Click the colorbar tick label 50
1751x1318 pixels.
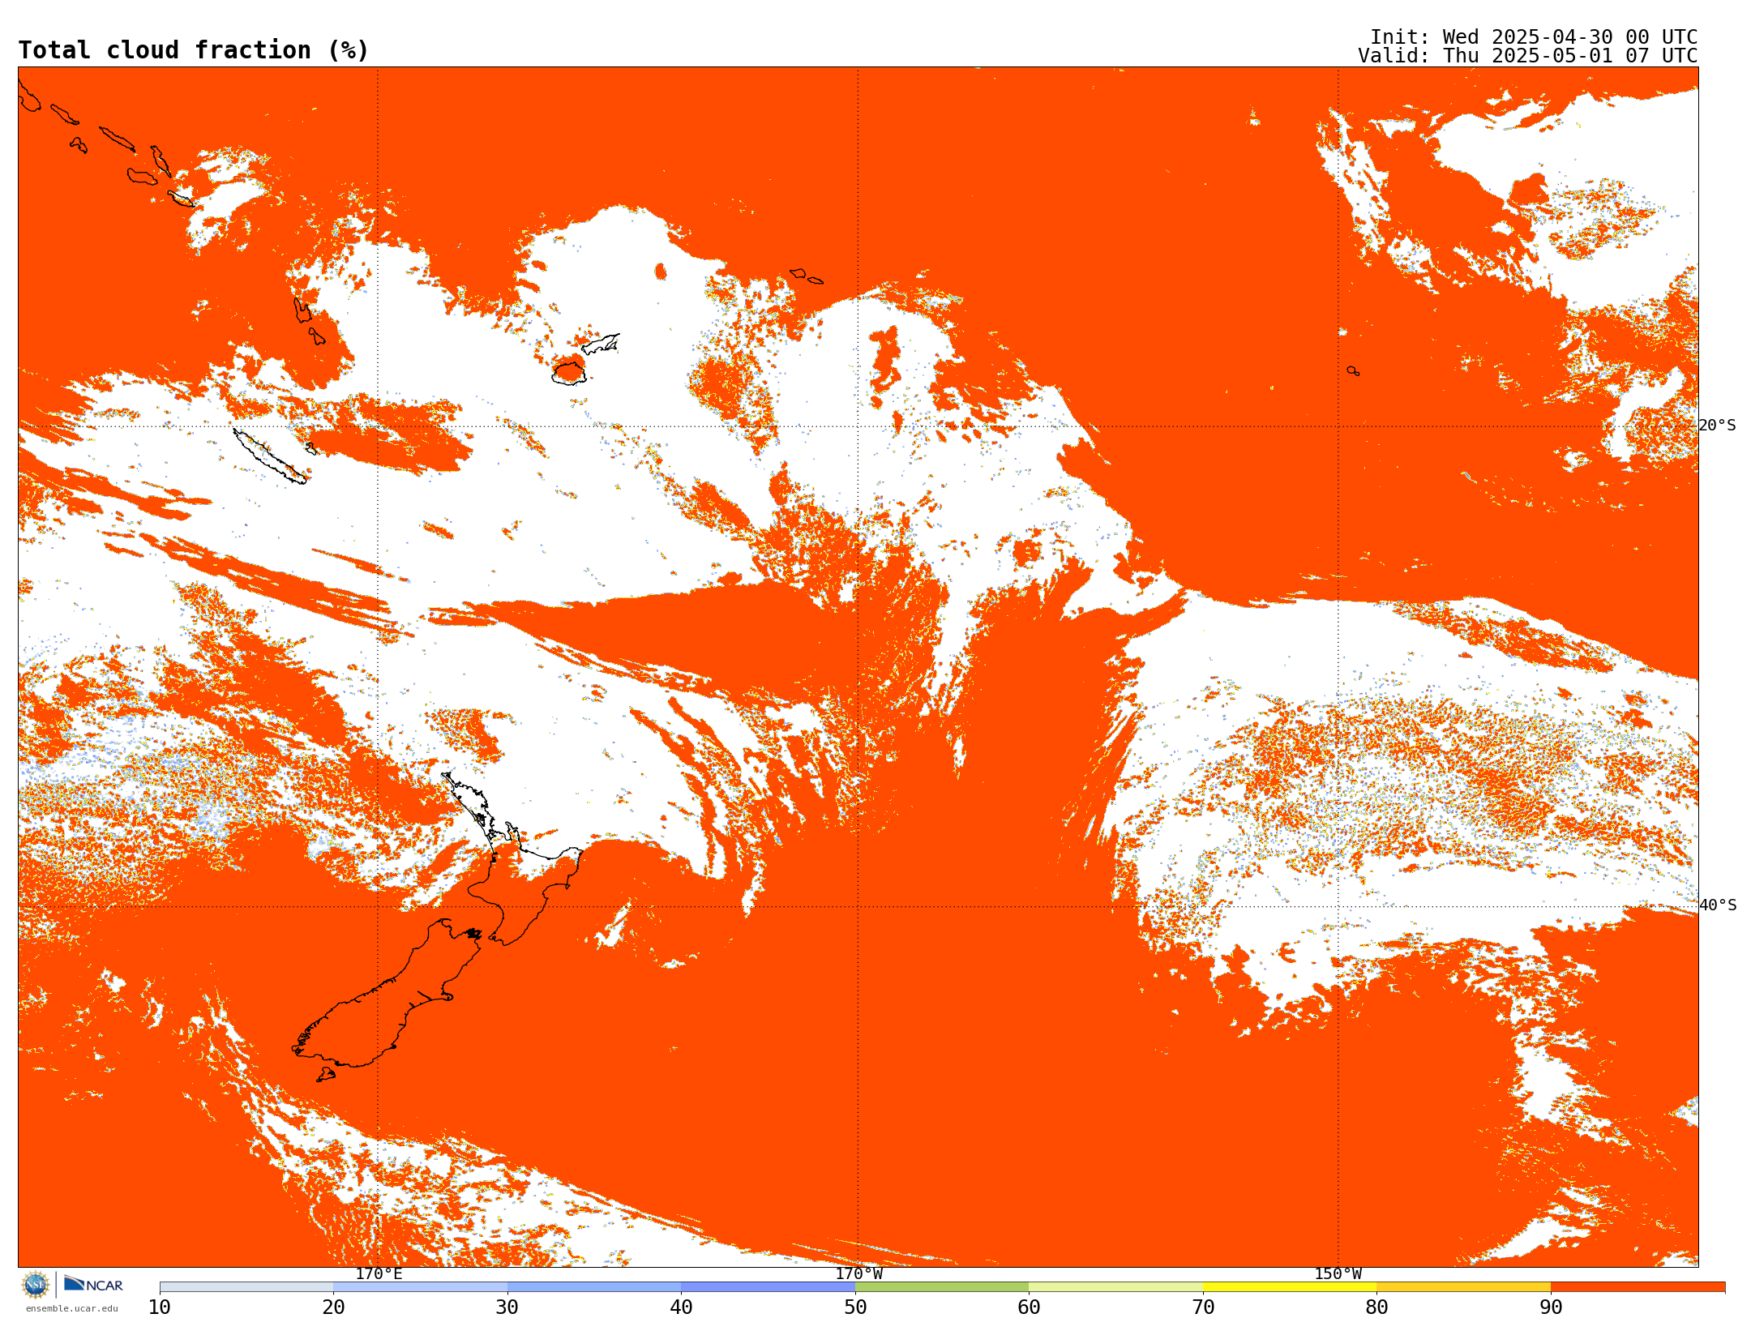(855, 1307)
